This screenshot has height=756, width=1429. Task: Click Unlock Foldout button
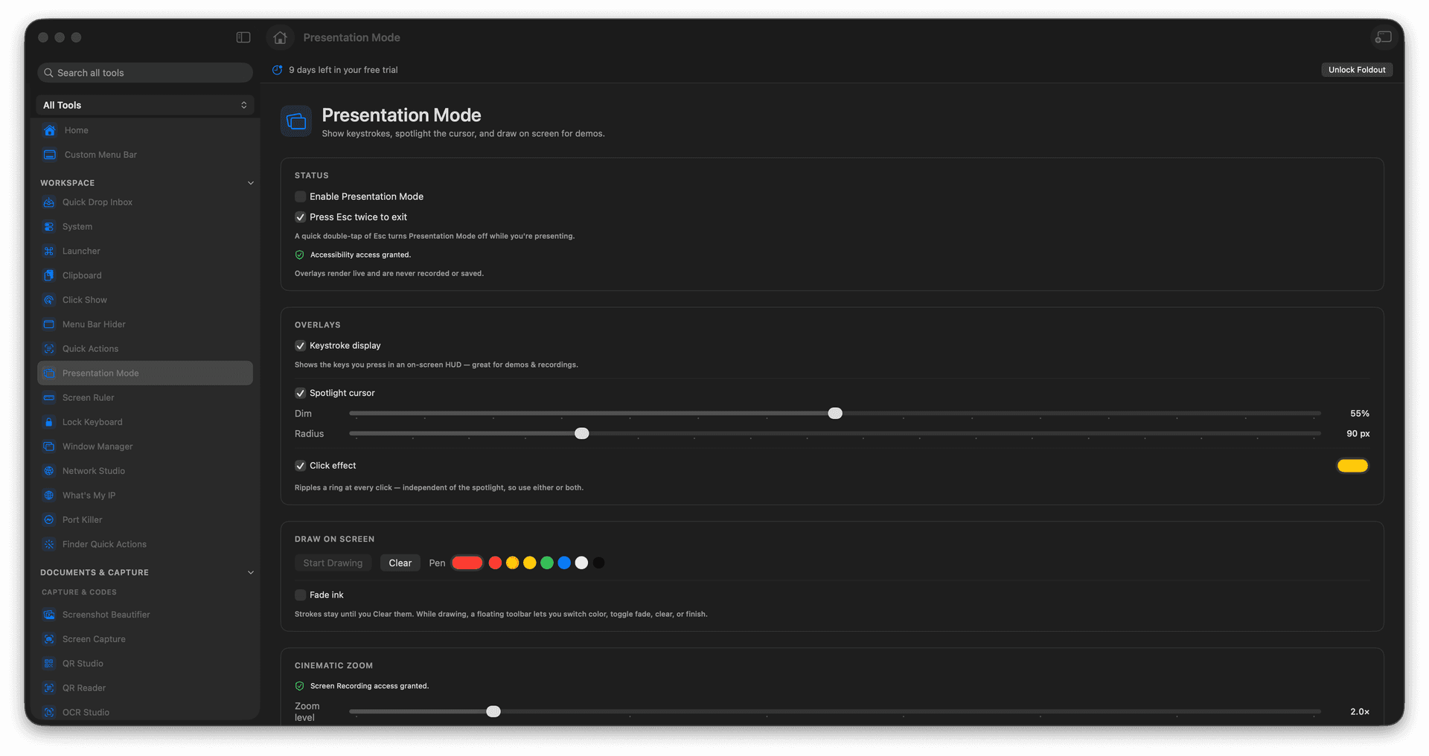[1357, 70]
